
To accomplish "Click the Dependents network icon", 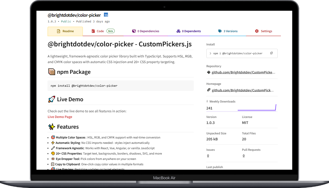I will click(179, 31).
